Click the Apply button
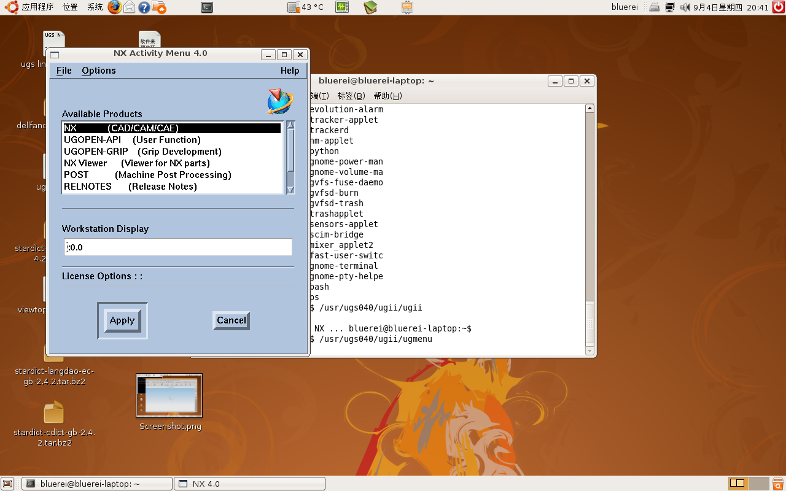This screenshot has width=786, height=491. pos(122,320)
